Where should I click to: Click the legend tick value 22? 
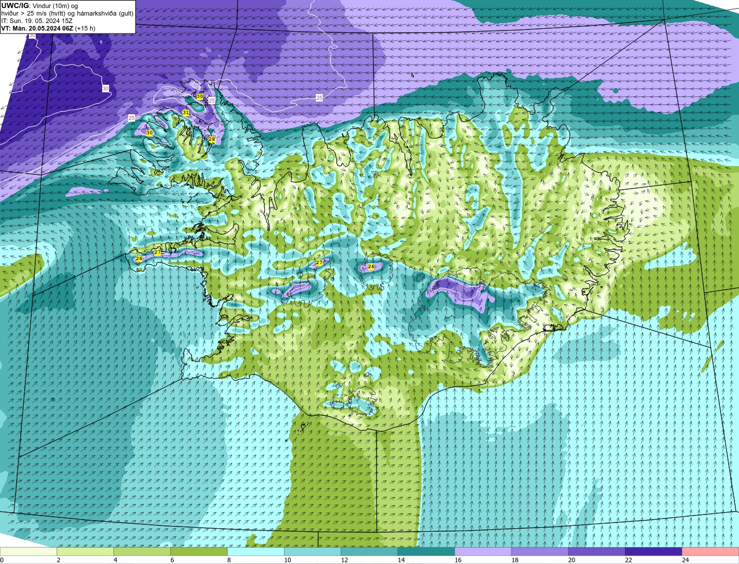click(x=628, y=560)
